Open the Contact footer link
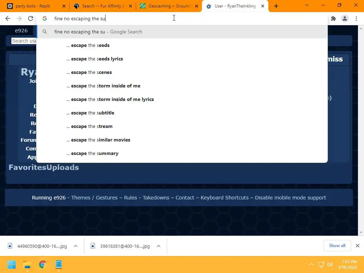 pyautogui.click(x=185, y=198)
